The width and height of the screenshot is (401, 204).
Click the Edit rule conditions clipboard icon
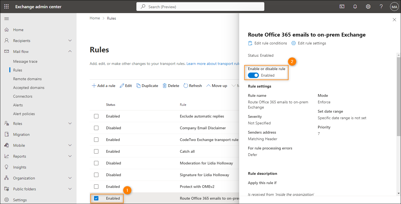coord(250,43)
